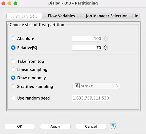Open the help question mark icon
This screenshot has width=146, height=134.
[113, 127]
